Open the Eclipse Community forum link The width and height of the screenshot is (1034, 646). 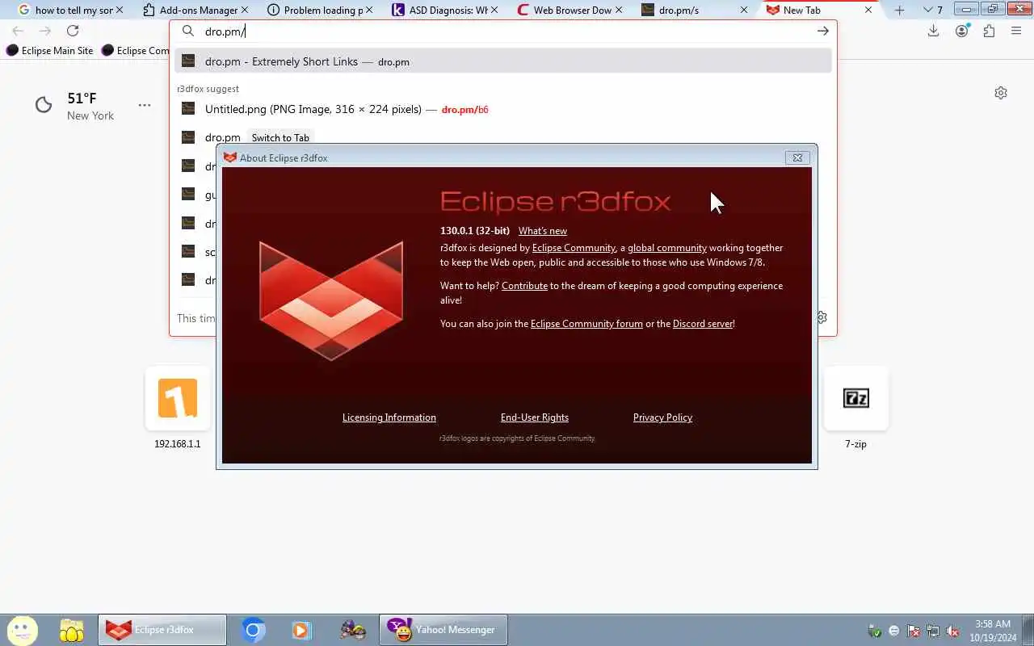586,324
